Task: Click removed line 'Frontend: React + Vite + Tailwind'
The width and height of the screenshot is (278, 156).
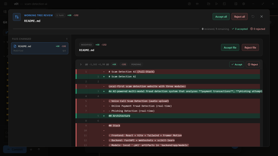Action: (x=168, y=135)
